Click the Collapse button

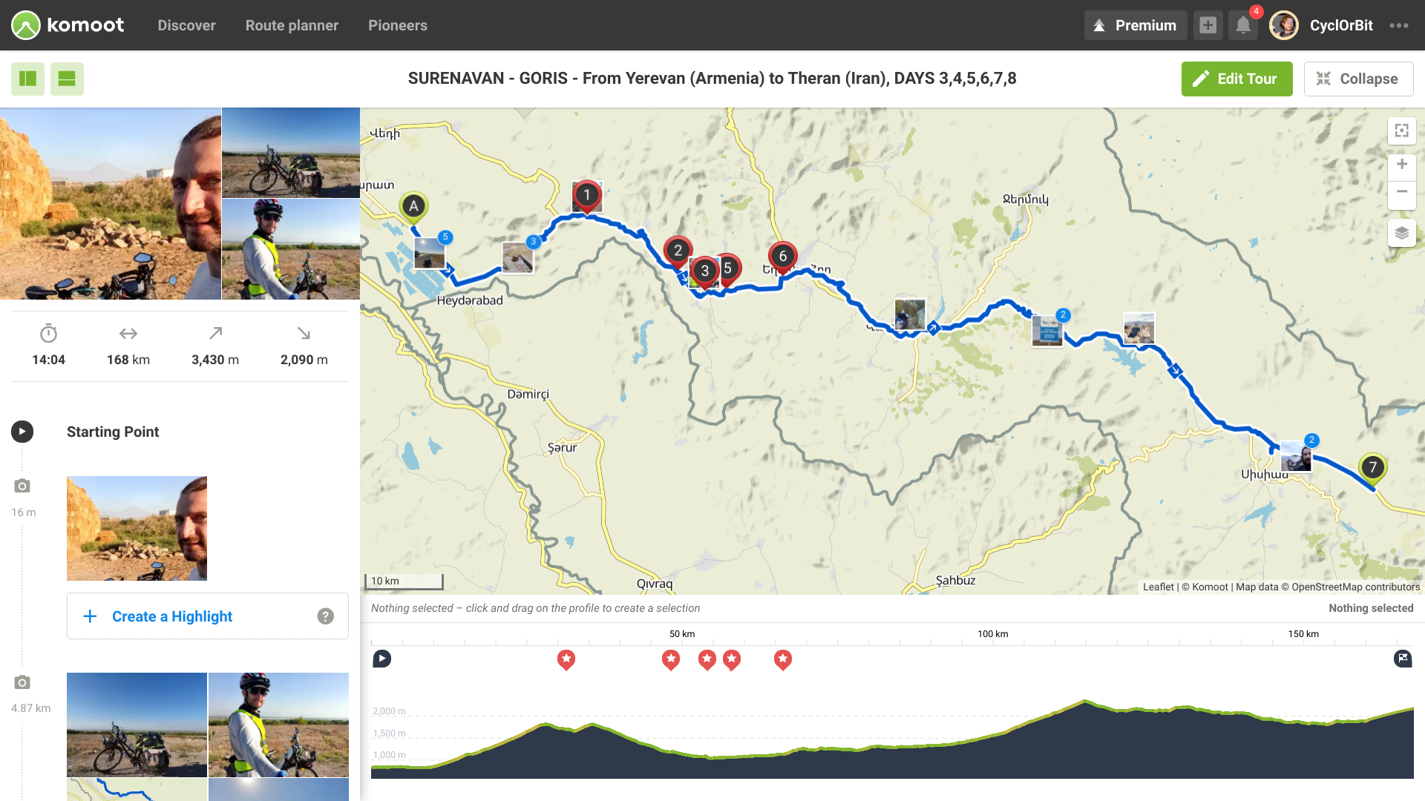click(1357, 79)
